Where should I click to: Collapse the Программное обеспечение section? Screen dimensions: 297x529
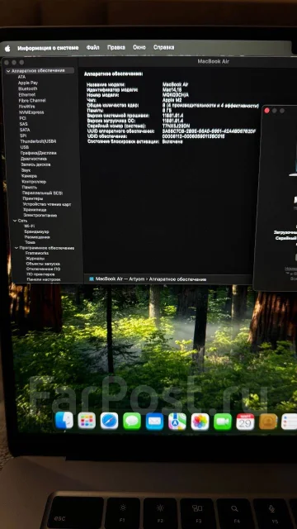[16, 248]
